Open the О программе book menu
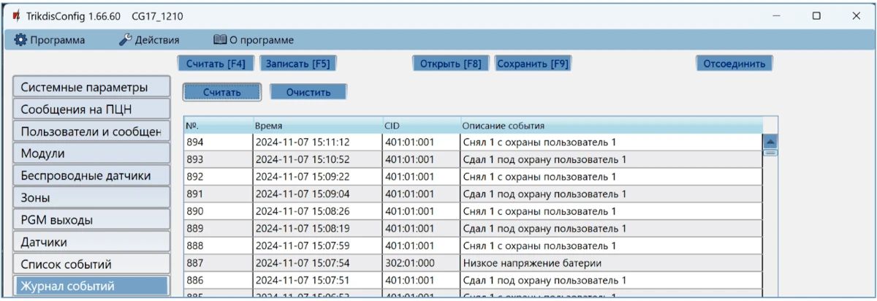 click(253, 40)
